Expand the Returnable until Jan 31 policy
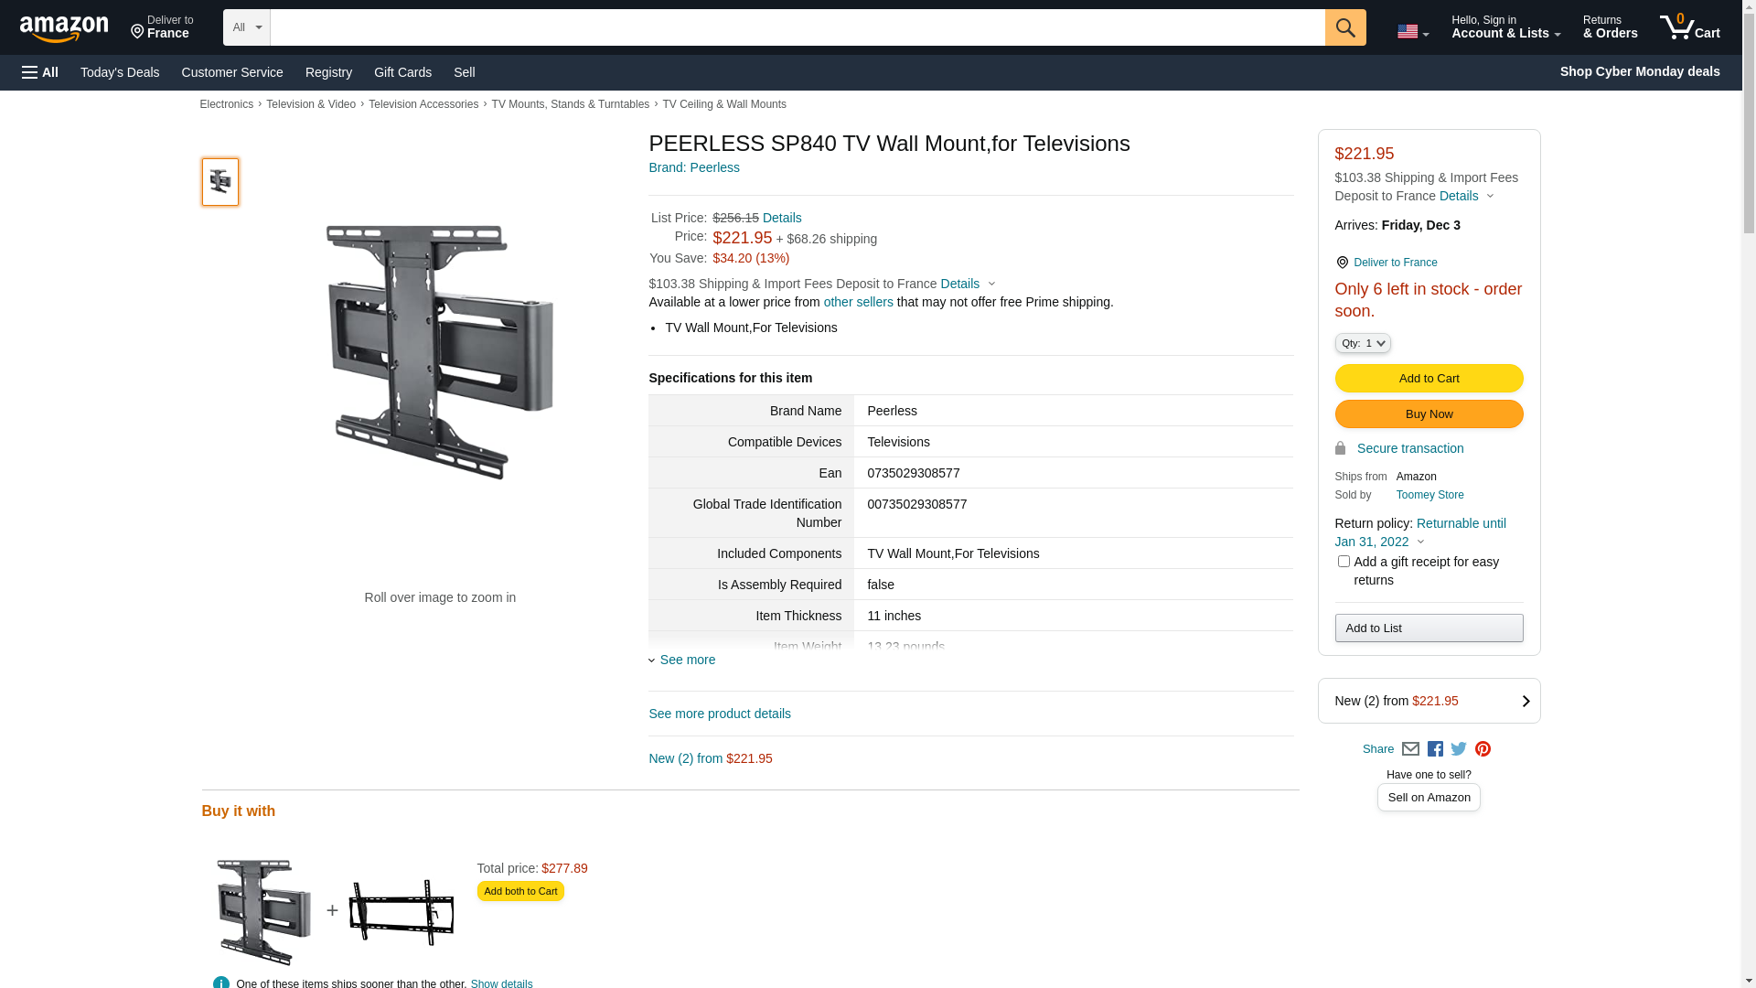The height and width of the screenshot is (988, 1756). (x=1419, y=532)
